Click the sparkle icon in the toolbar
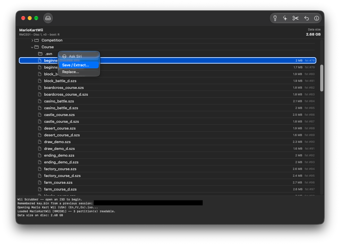This screenshot has width=340, height=245. coord(285,18)
